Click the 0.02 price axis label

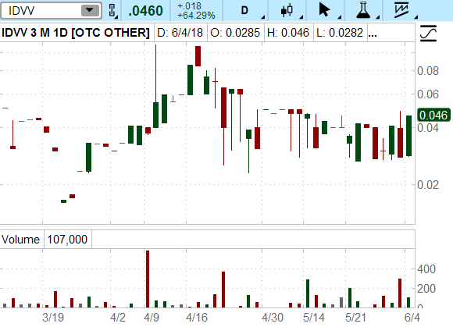pos(428,184)
